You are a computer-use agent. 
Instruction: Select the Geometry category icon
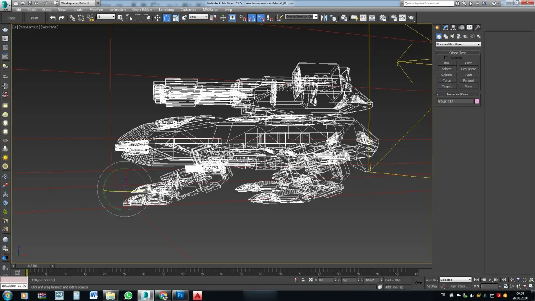[x=439, y=37]
